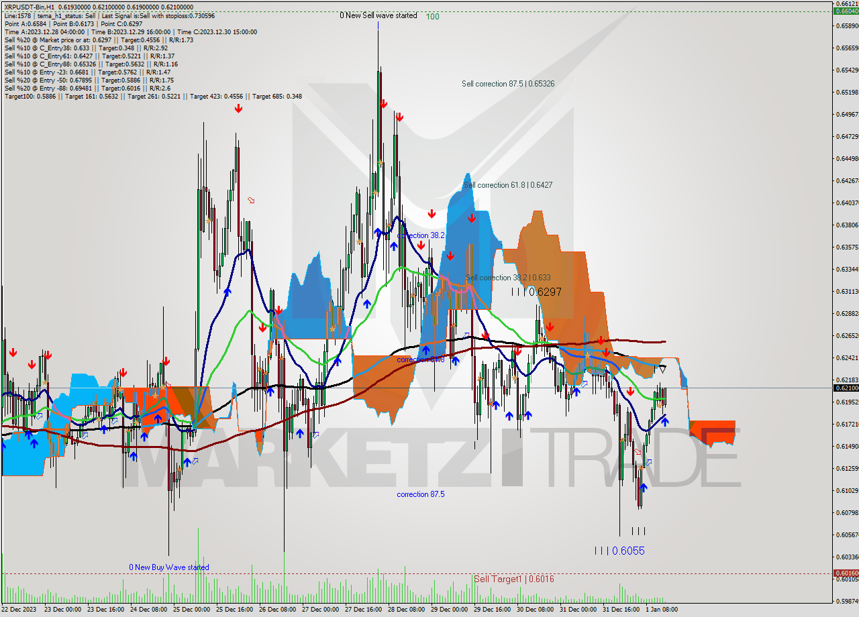Click the 'Sell correction 38.2 | 0.633' label
The height and width of the screenshot is (617, 859).
pos(508,278)
